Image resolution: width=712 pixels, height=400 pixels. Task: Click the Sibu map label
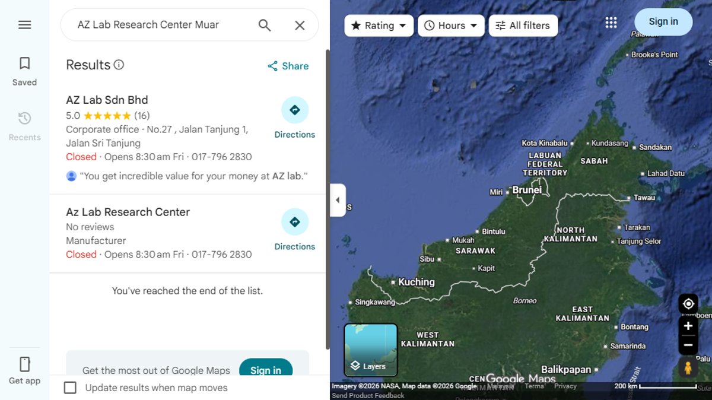pyautogui.click(x=427, y=259)
